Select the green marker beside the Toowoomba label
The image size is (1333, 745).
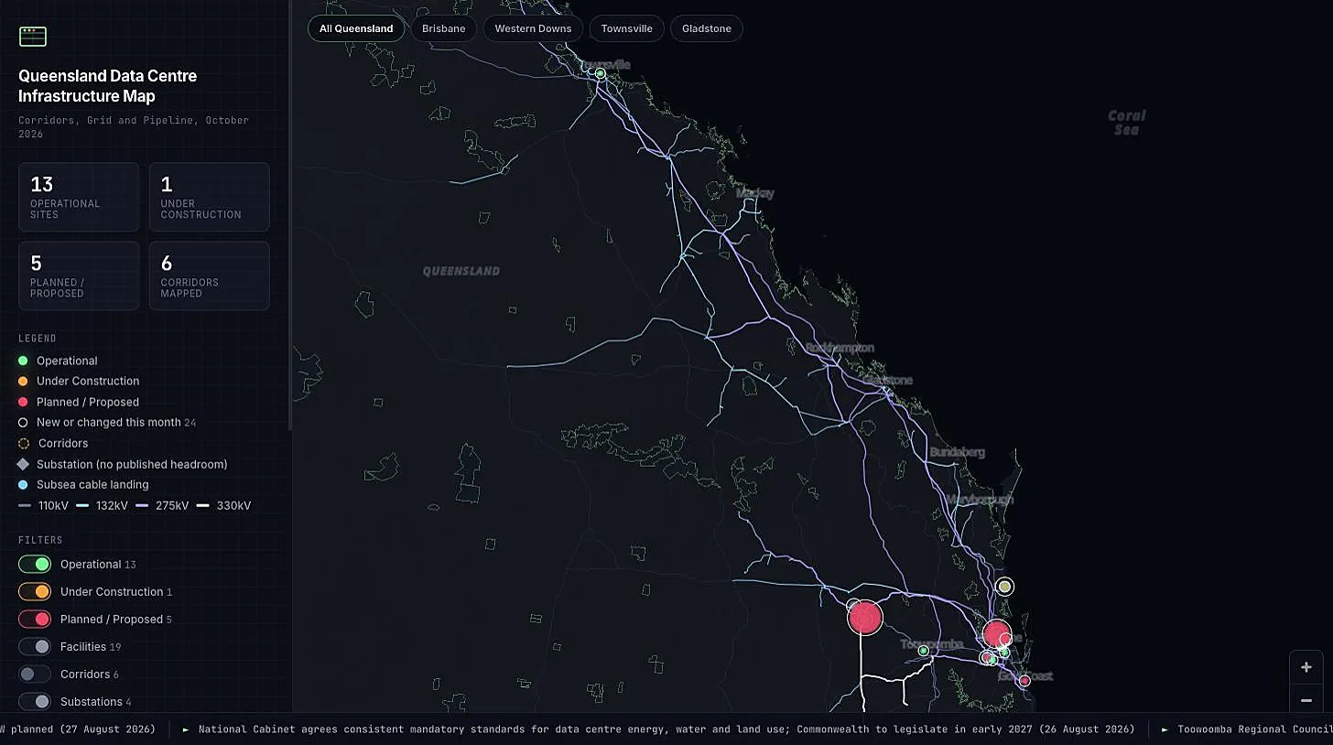pyautogui.click(x=923, y=651)
